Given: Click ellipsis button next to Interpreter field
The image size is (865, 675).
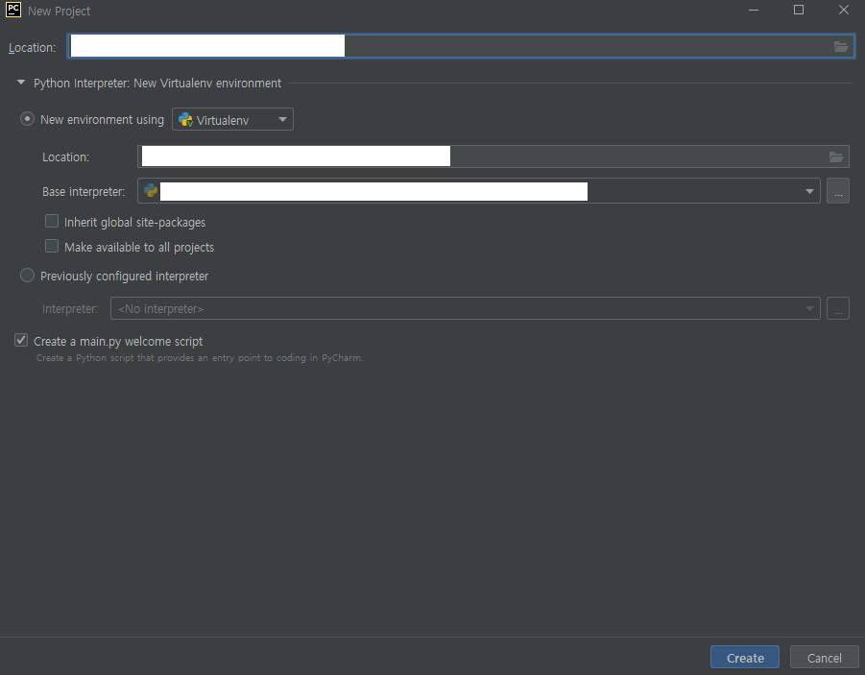Looking at the screenshot, I should [x=838, y=308].
